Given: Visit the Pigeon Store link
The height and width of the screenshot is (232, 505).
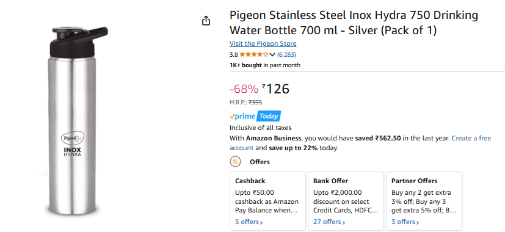Looking at the screenshot, I should [263, 43].
